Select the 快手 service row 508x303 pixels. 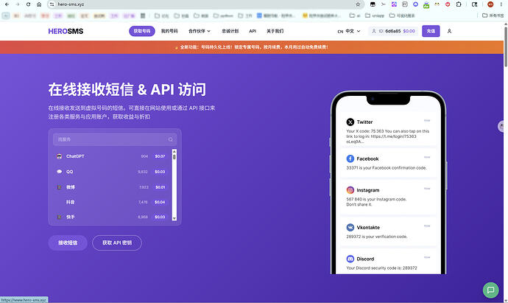coord(111,217)
